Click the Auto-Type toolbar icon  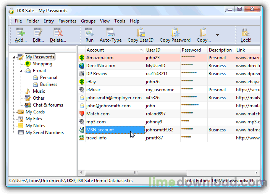point(110,32)
